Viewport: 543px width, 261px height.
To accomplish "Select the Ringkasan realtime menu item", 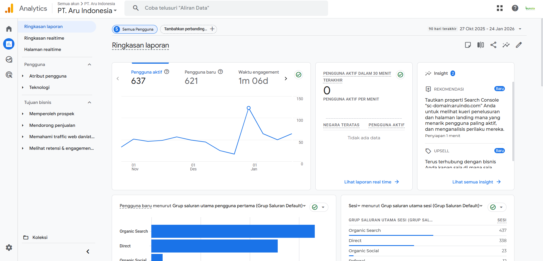I will click(x=44, y=38).
